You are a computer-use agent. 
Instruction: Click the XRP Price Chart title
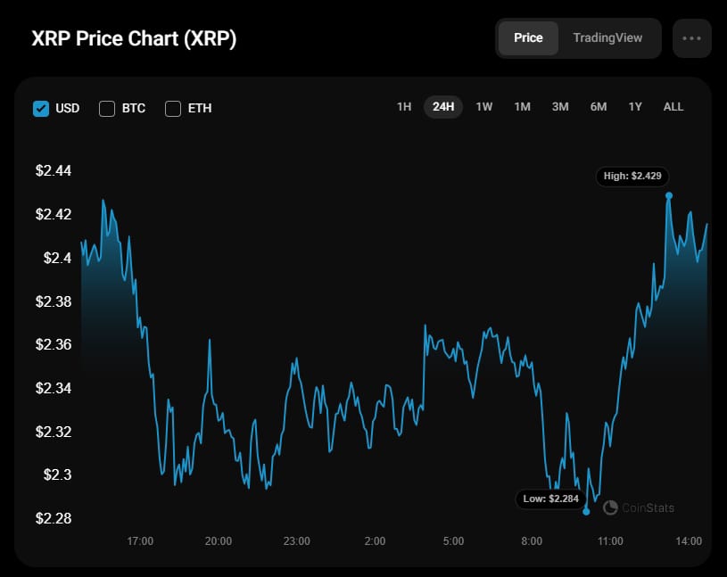coord(134,39)
